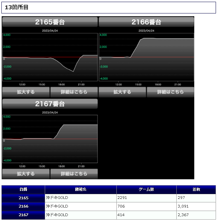Click 拡大する button under machine 2165

coord(26,92)
